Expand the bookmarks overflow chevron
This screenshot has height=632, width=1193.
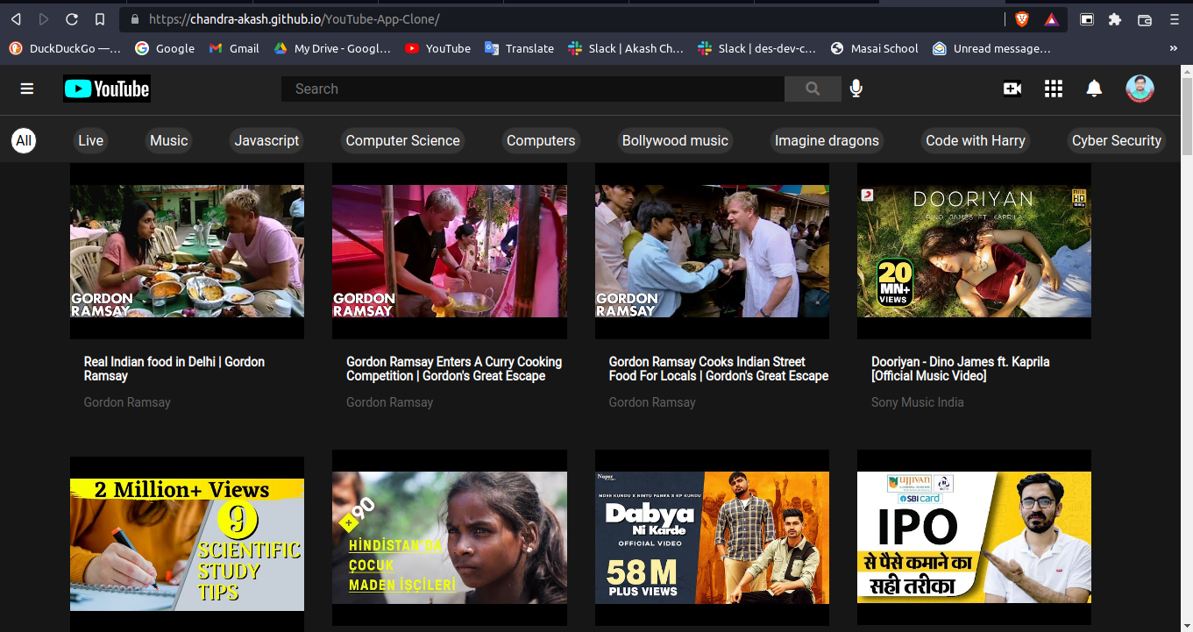(x=1173, y=49)
